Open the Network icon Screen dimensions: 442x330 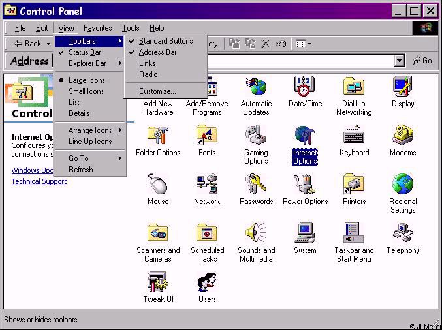(207, 190)
